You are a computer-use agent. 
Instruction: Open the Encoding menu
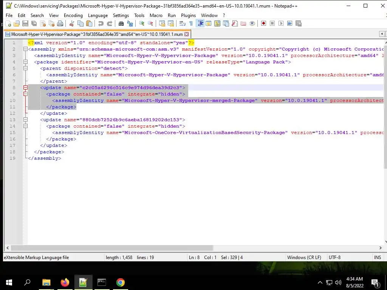coord(73,15)
